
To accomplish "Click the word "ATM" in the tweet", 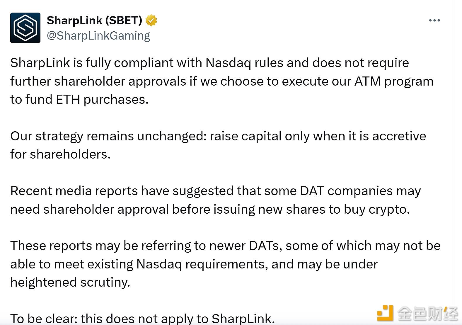I will pos(367,81).
